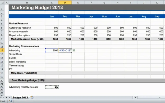Select the PR label cell
The width and height of the screenshot is (165, 103).
tap(27, 69)
